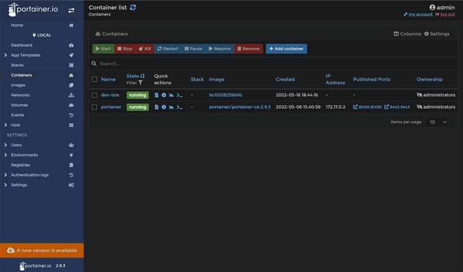Click the new version available banner
The width and height of the screenshot is (463, 272).
(42, 251)
